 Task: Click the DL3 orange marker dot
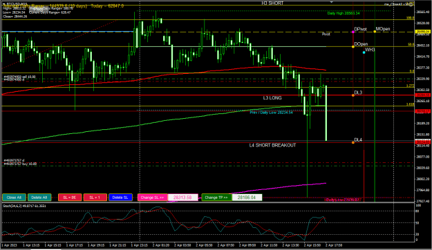(353, 95)
